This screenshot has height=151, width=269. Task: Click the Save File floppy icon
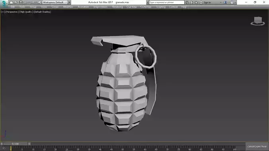pyautogui.click(x=21, y=2)
